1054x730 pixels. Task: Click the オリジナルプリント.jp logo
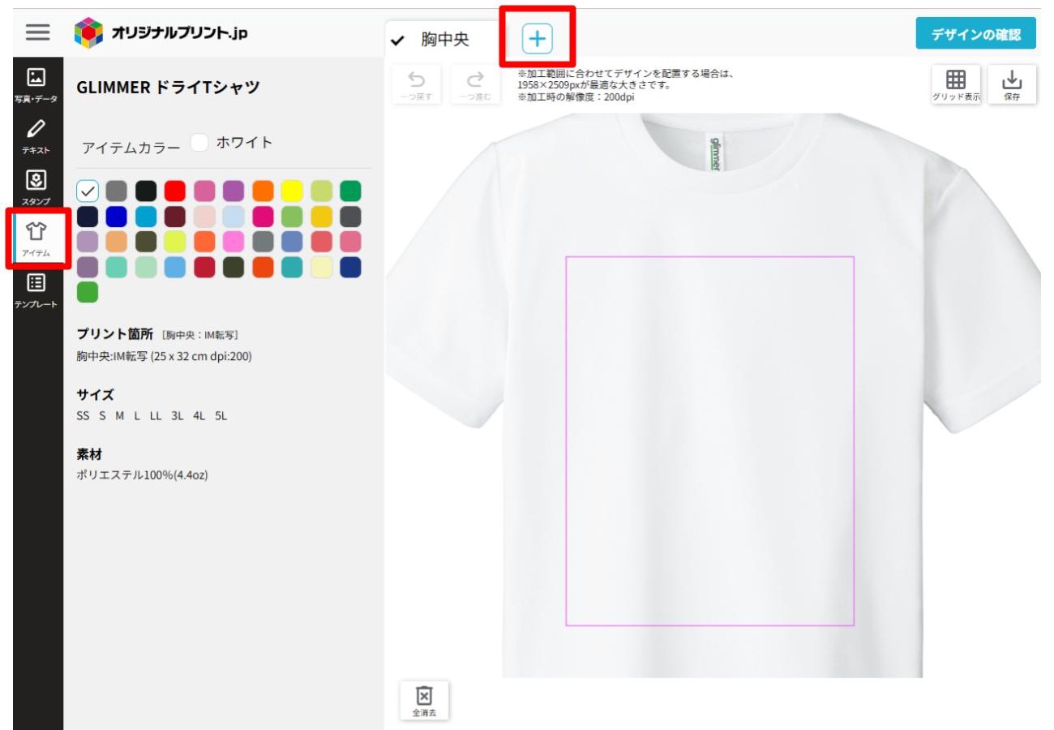point(161,32)
